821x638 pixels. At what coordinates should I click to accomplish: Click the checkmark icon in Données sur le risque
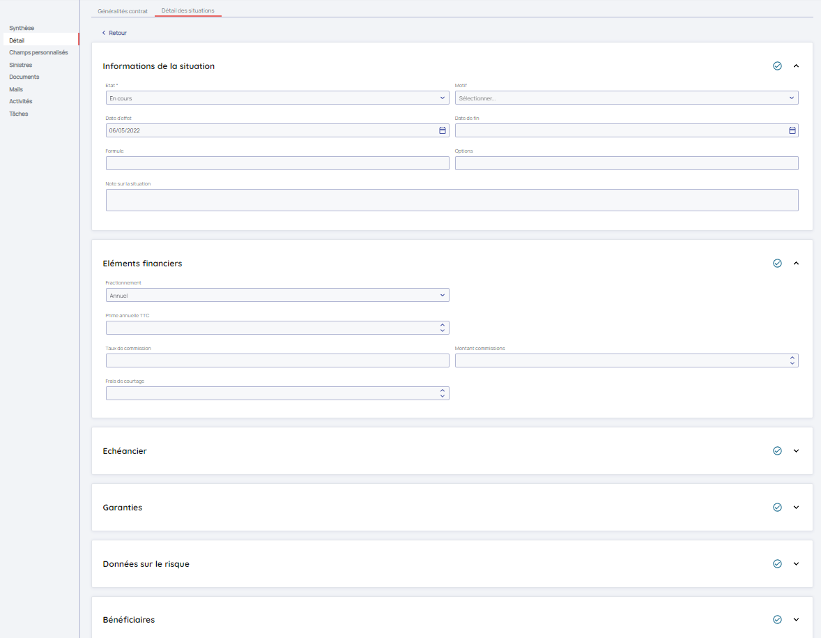777,564
